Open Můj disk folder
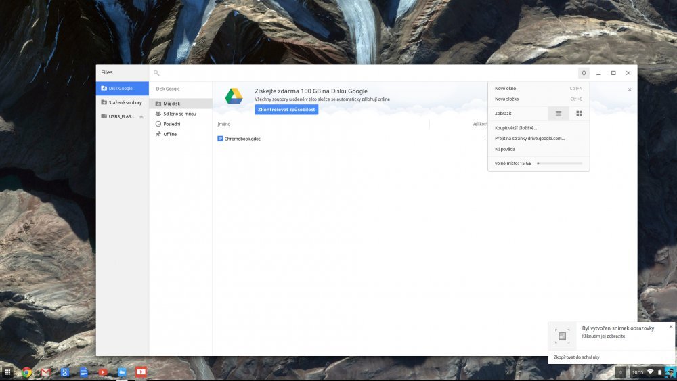The height and width of the screenshot is (381, 677). 181,104
